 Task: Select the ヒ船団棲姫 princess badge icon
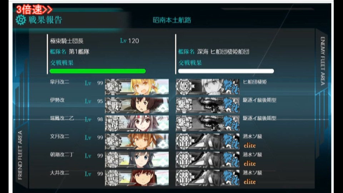click(184, 87)
